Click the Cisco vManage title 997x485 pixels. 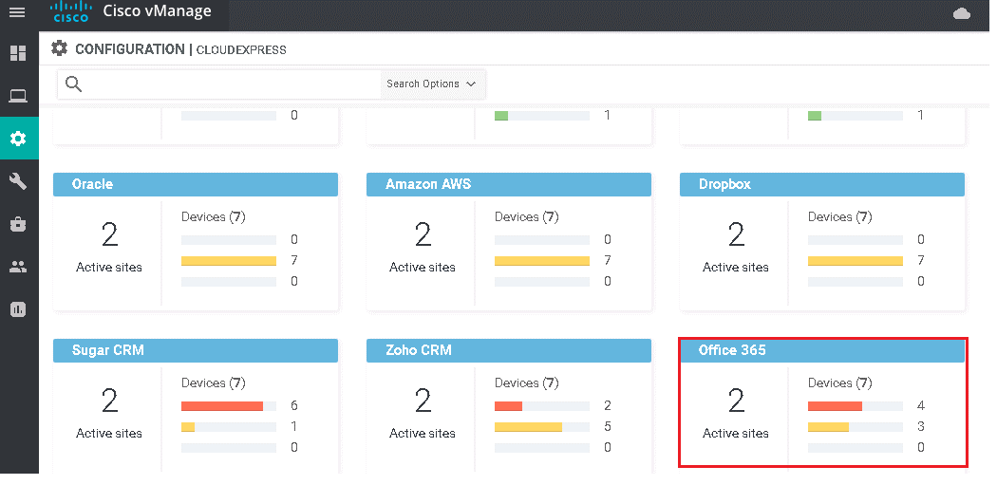(x=157, y=11)
